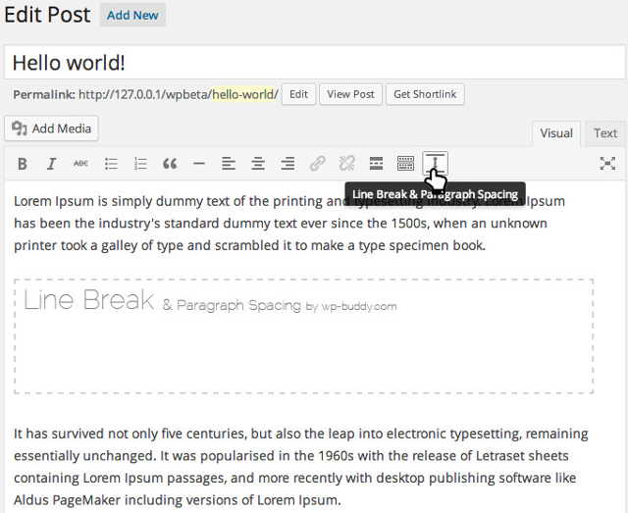628x513 pixels.
Task: Switch to the Visual editor tab
Action: click(x=556, y=133)
